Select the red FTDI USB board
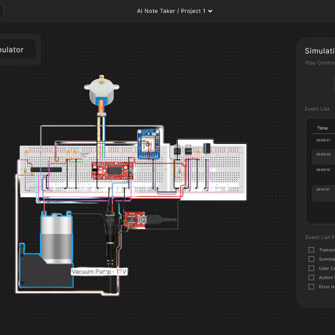 (x=135, y=219)
